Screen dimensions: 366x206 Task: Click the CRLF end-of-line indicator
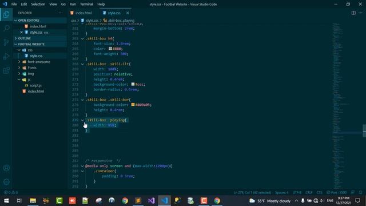309,192
